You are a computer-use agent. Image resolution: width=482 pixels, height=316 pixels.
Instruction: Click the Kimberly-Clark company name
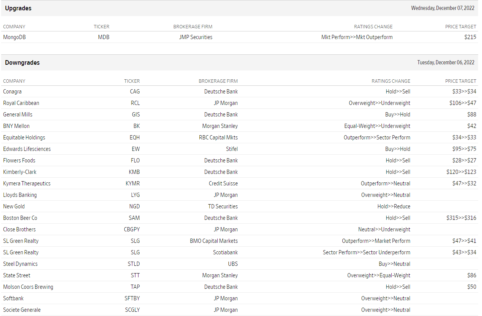[20, 172]
